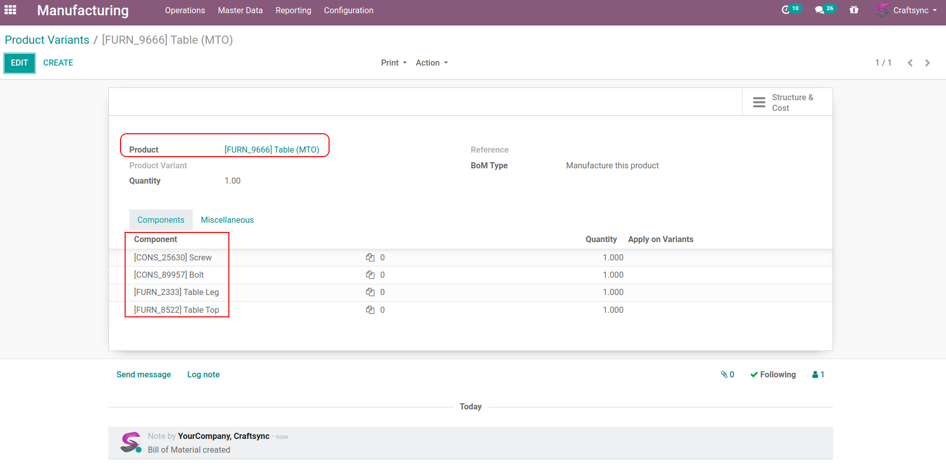Expand the Action dropdown

pyautogui.click(x=431, y=63)
